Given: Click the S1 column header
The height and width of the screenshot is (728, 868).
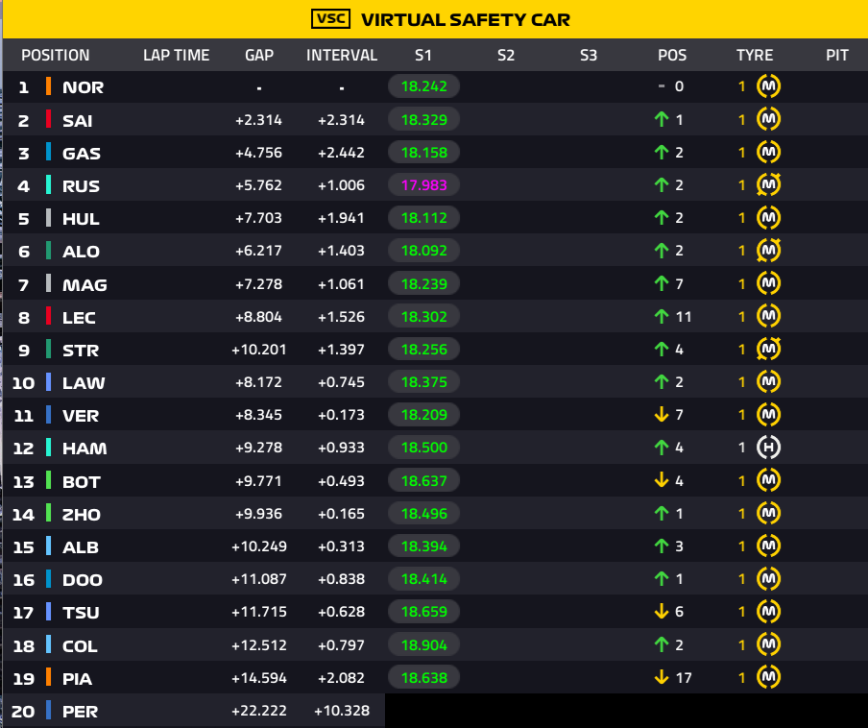Looking at the screenshot, I should pos(422,56).
